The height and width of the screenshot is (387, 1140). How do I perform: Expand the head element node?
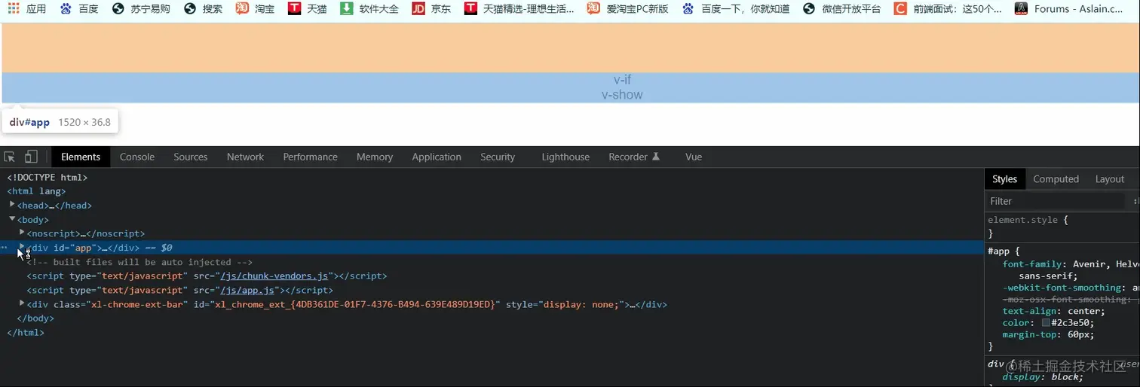12,204
